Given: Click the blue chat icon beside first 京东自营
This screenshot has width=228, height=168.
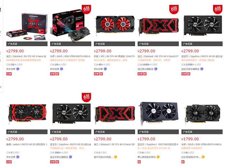Looking at the screenshot, I should [18, 69].
